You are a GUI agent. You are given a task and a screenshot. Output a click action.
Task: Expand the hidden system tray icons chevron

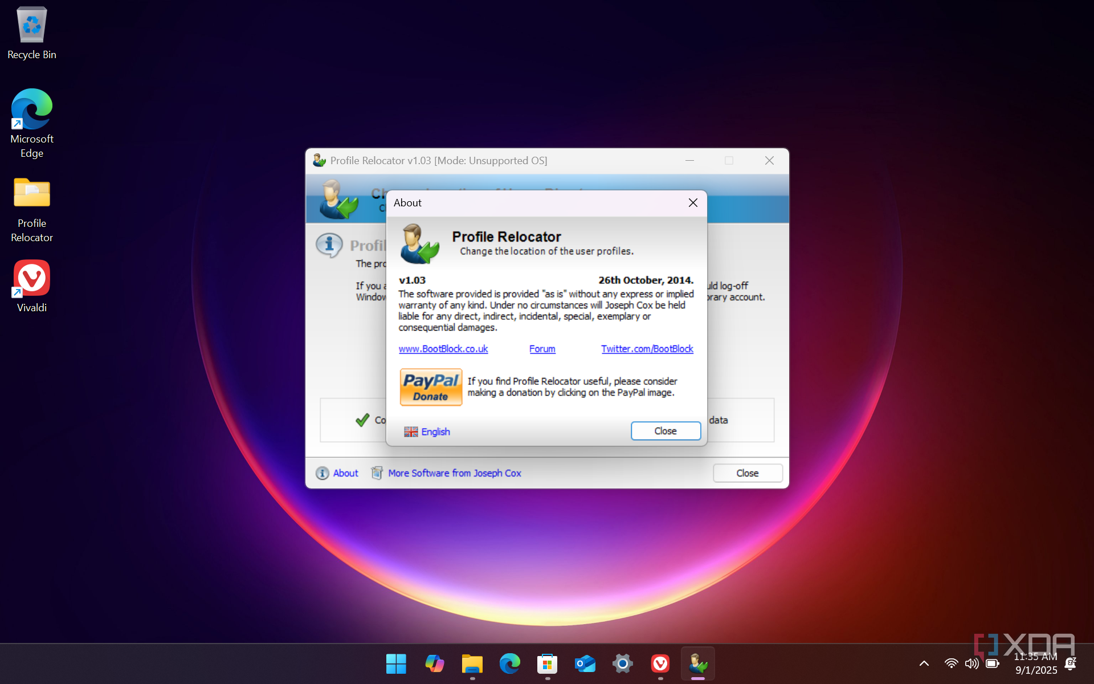pos(924,663)
